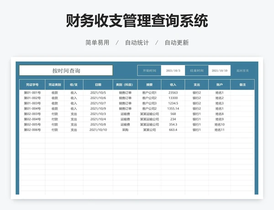Click amount cell 13300
Screen dimensions: 274x210
(x=173, y=98)
